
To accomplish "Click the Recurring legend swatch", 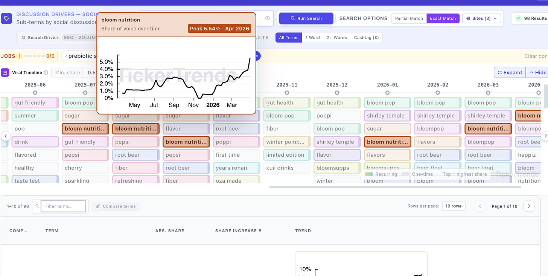I will [x=369, y=174].
